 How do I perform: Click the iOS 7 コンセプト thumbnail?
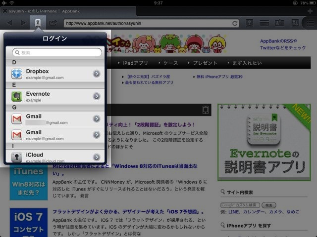pos(29,223)
